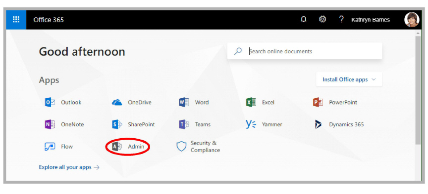Click the Security & Compliance label text
Image resolution: width=428 pixels, height=194 pixels.
point(205,147)
